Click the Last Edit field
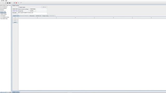 (41, 11)
